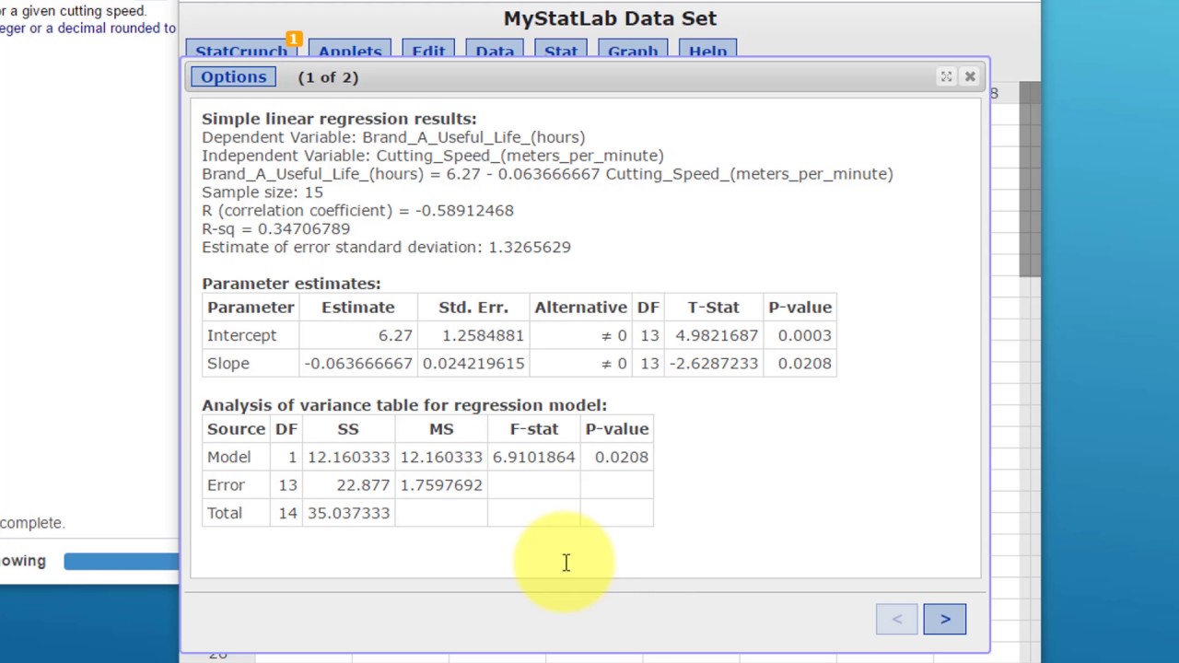Open the Options menu in results window

pyautogui.click(x=233, y=77)
